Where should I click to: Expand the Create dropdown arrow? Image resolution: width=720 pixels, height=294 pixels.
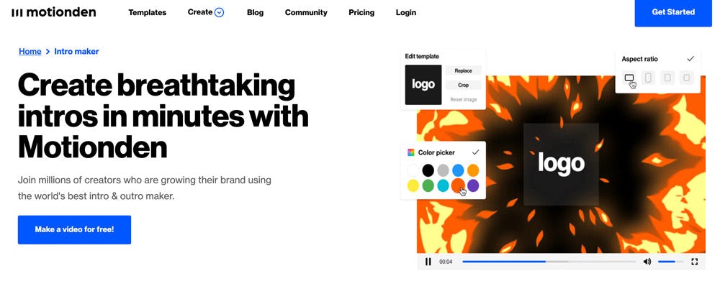tap(220, 12)
